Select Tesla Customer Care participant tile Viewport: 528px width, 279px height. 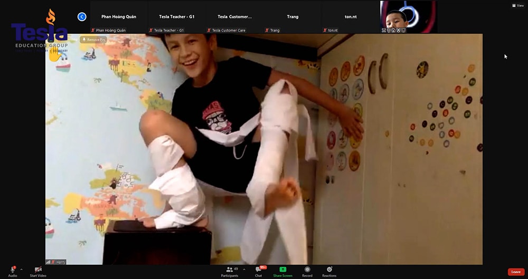coord(234,17)
